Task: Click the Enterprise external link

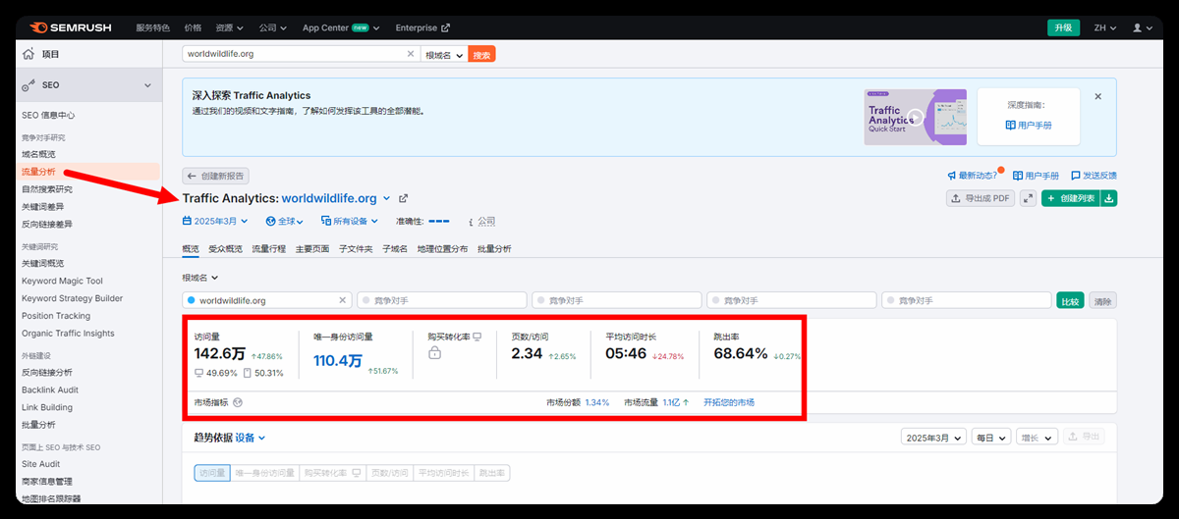Action: point(422,27)
